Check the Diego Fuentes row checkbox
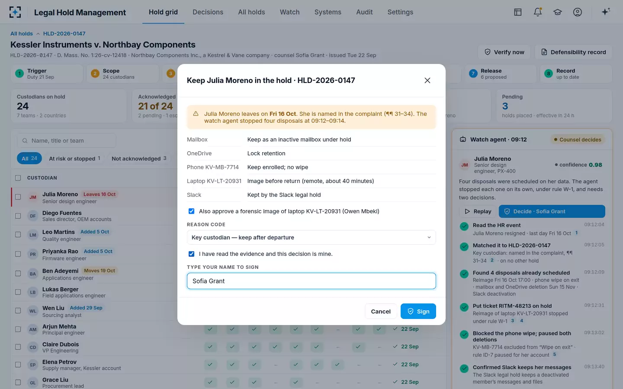This screenshot has height=389, width=623. (18, 216)
